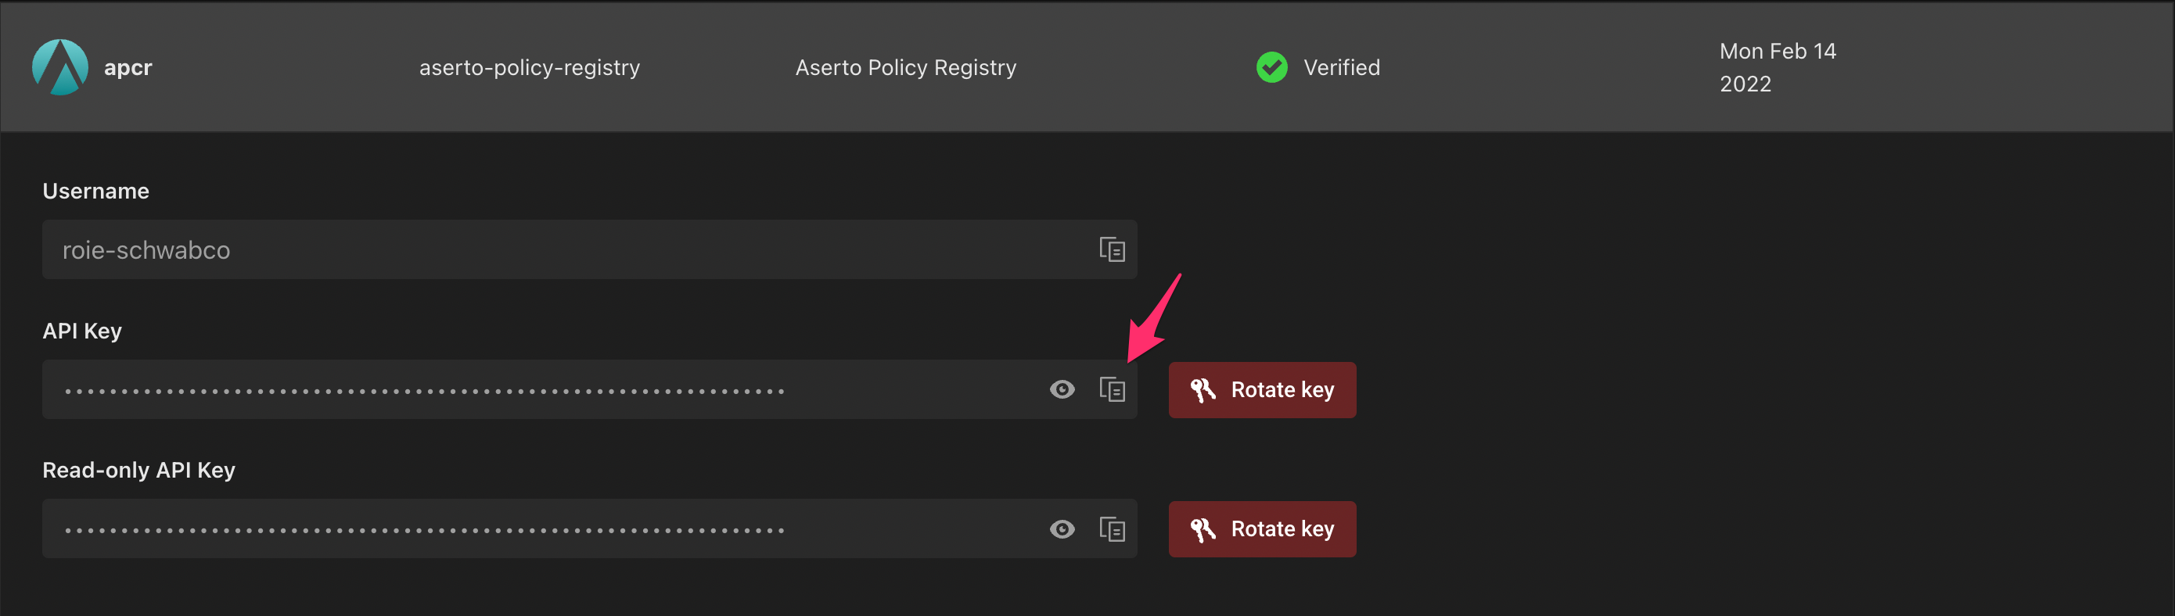The width and height of the screenshot is (2175, 616).
Task: Click the keys icon on API Key Rotate button
Action: tap(1203, 390)
